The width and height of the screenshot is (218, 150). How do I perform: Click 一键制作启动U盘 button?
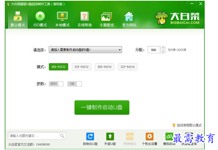(x=102, y=108)
